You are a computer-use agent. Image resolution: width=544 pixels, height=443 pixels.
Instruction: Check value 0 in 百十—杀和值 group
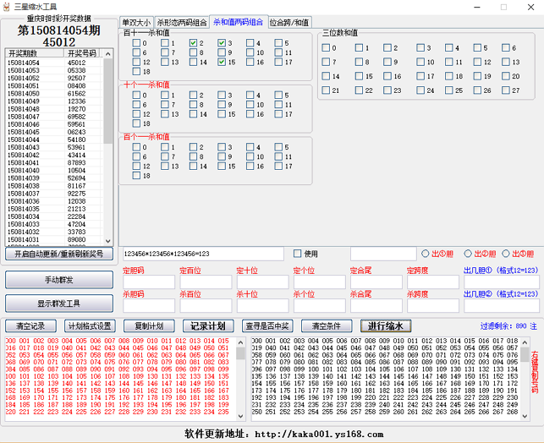point(136,43)
